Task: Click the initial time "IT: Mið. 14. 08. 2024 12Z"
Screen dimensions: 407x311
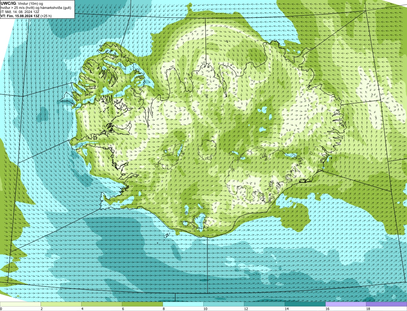Action: [x=20, y=12]
